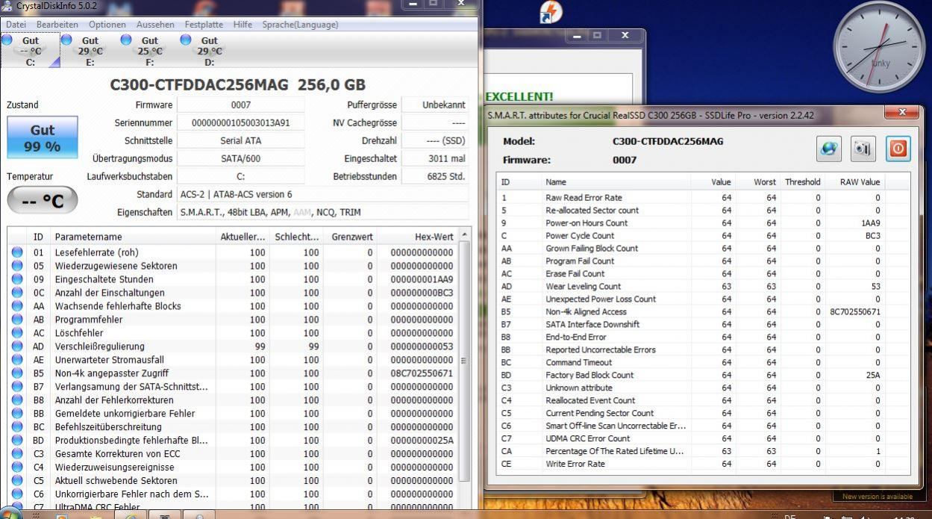Click the status circle for Lesefehlerrate (roh)
Screen dimensions: 932x519
coord(17,252)
